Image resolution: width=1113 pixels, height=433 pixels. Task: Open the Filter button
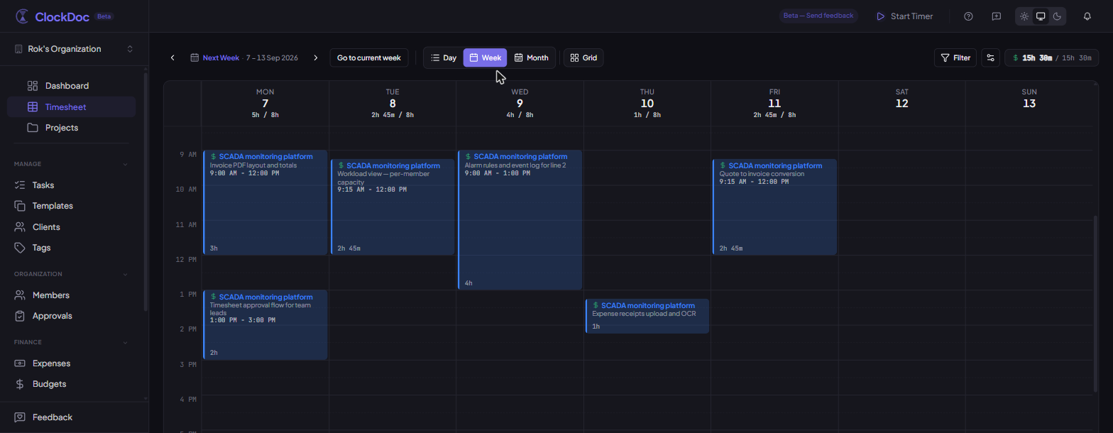pos(955,57)
